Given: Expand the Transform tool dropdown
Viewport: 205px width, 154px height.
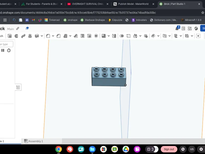Looking at the screenshot, I should pos(140,36).
